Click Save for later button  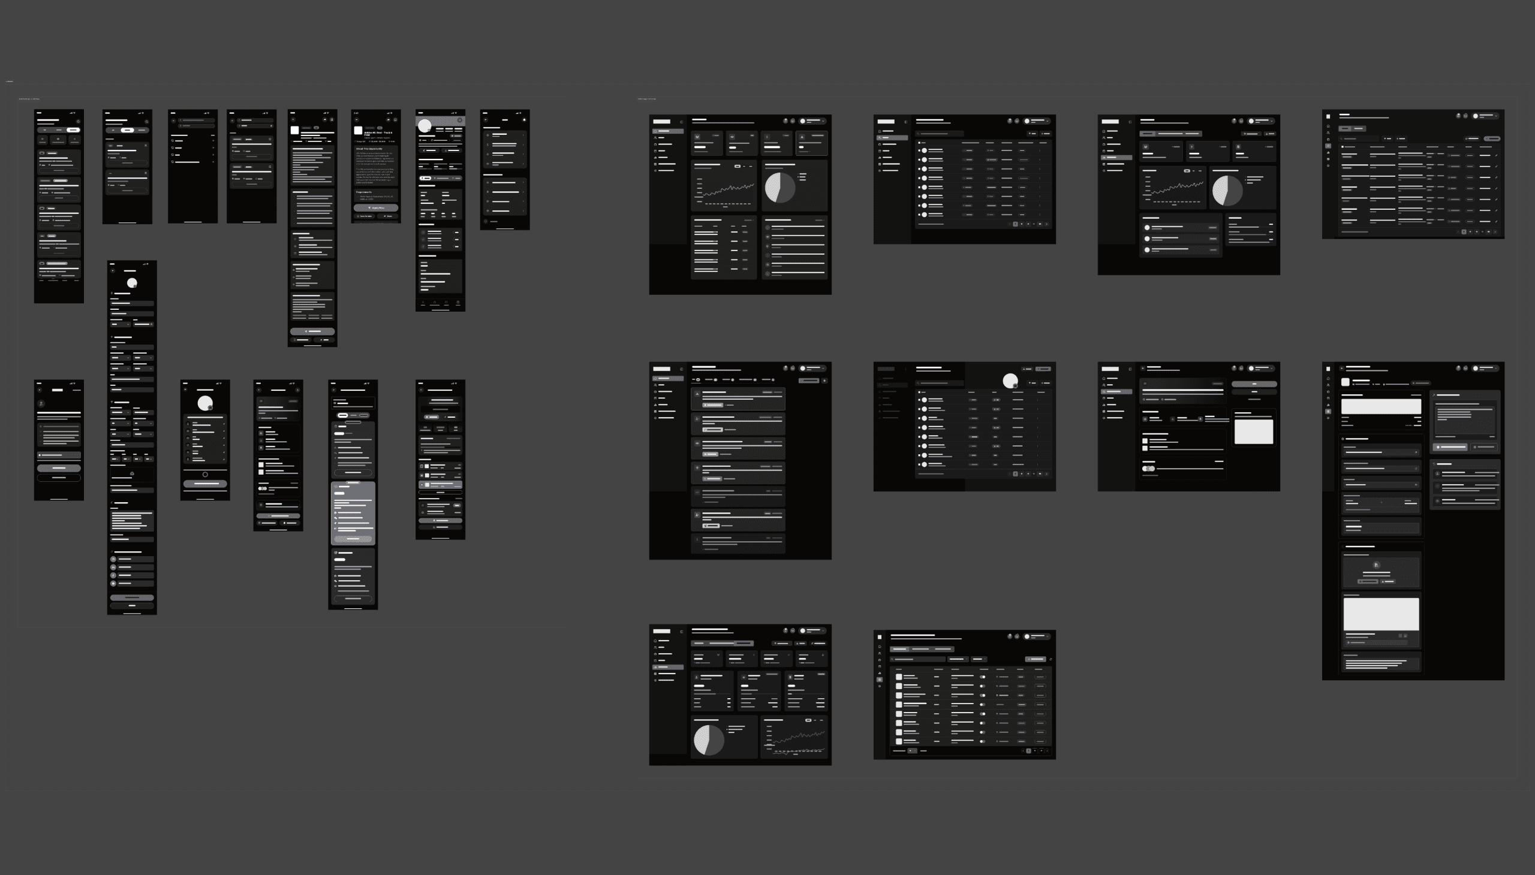(x=365, y=216)
